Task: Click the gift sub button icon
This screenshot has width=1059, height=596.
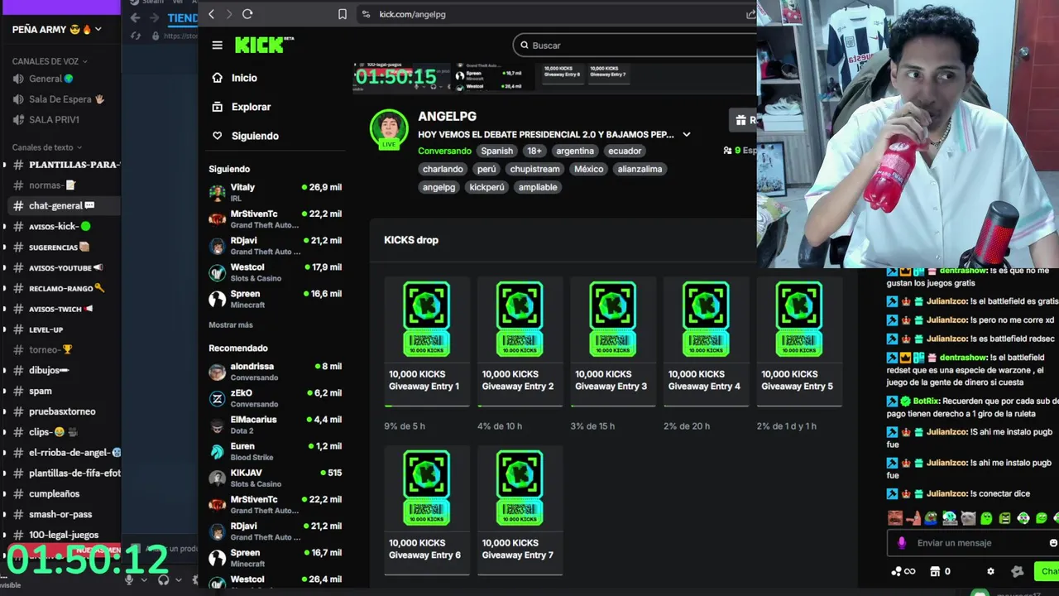Action: 741,120
